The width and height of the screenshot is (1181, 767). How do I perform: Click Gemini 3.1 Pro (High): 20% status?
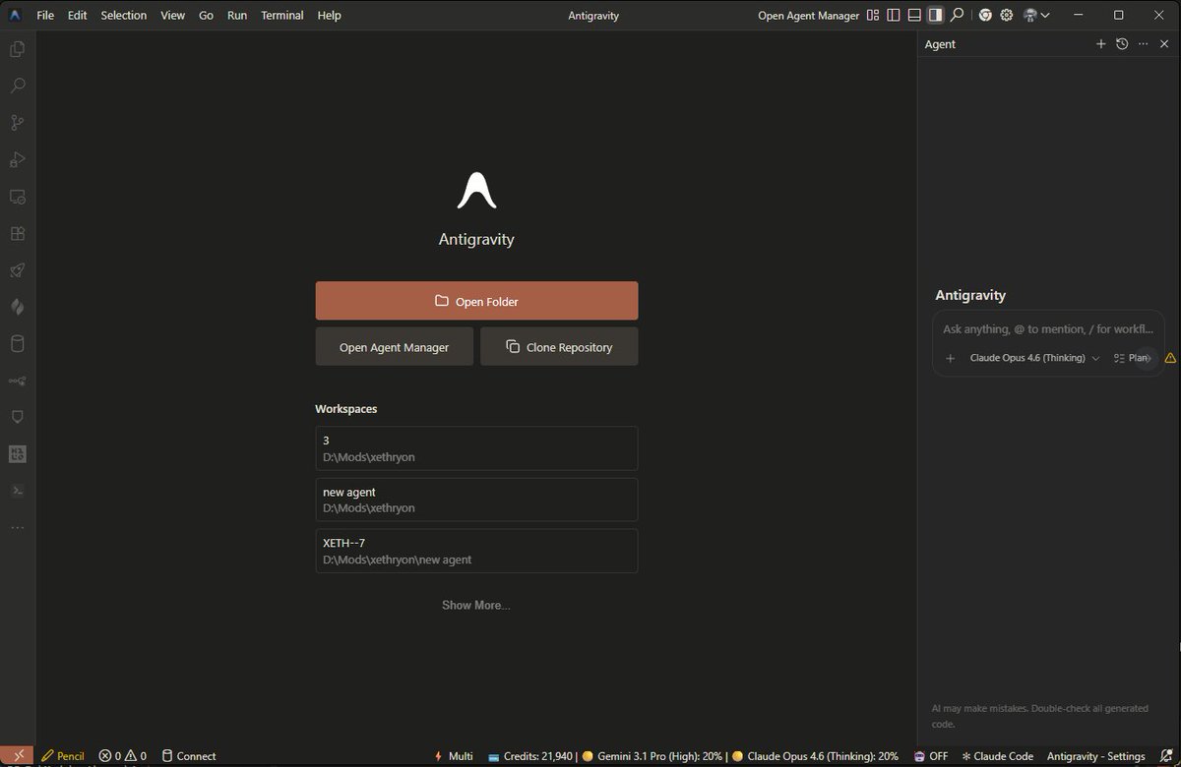(653, 756)
